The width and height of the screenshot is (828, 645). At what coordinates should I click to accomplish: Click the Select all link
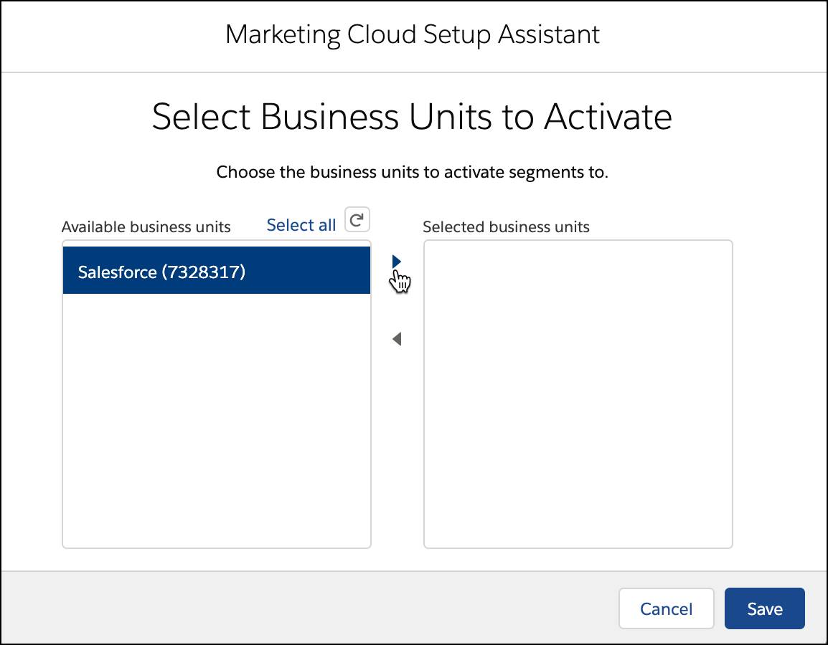[x=301, y=225]
